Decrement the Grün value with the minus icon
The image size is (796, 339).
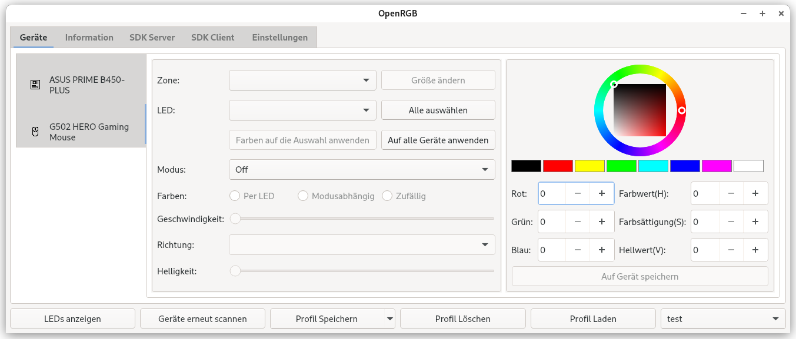577,221
